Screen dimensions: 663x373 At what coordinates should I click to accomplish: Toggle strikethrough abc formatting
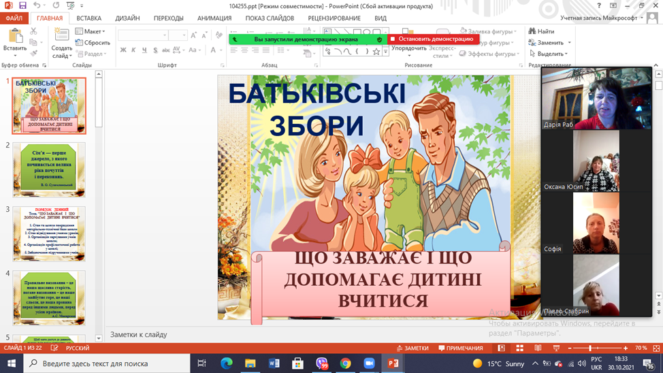166,50
